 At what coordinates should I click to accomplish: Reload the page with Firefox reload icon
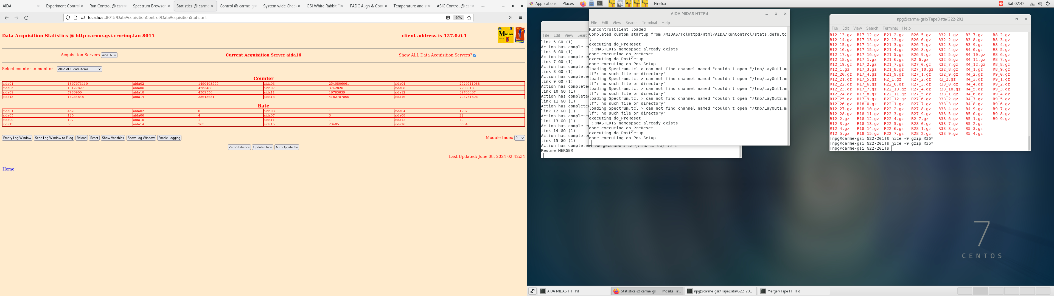coord(27,18)
